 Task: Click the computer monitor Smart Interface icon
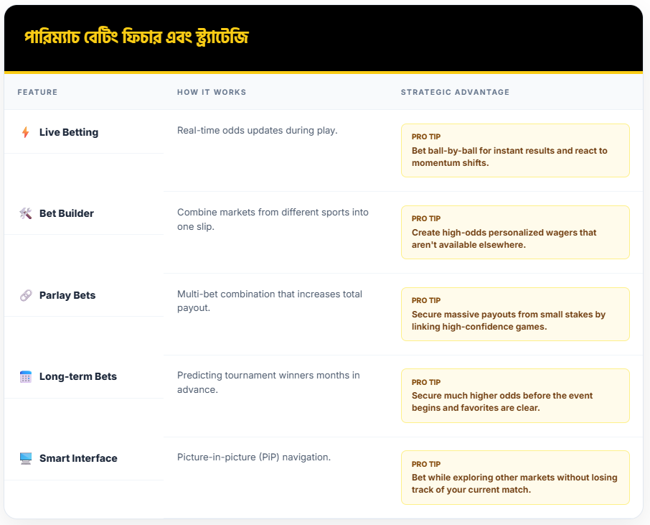[x=26, y=458]
